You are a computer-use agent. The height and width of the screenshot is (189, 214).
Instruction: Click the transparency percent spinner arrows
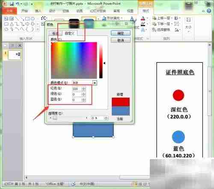pos(106,118)
